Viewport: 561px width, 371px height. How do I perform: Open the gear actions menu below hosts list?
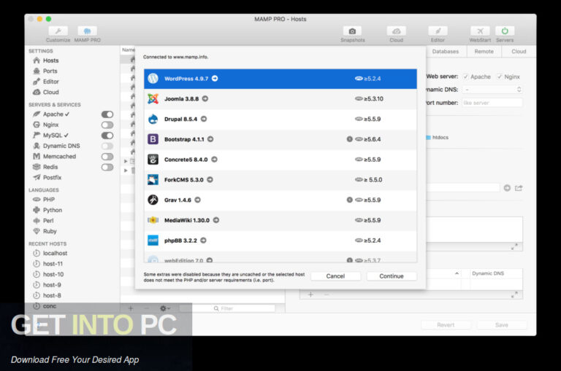pos(164,308)
